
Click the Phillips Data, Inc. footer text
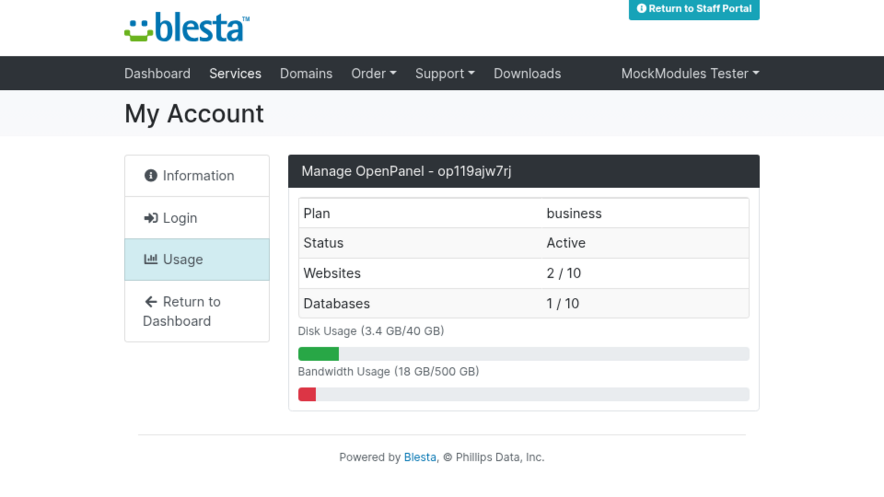click(x=500, y=457)
